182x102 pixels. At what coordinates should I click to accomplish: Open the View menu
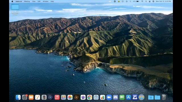point(34,1)
